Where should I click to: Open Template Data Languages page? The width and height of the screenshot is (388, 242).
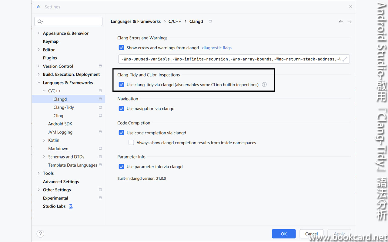[x=73, y=165]
